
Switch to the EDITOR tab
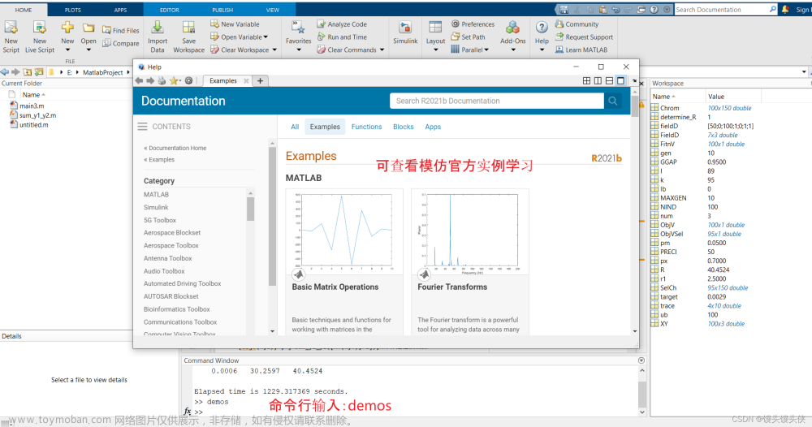[170, 10]
